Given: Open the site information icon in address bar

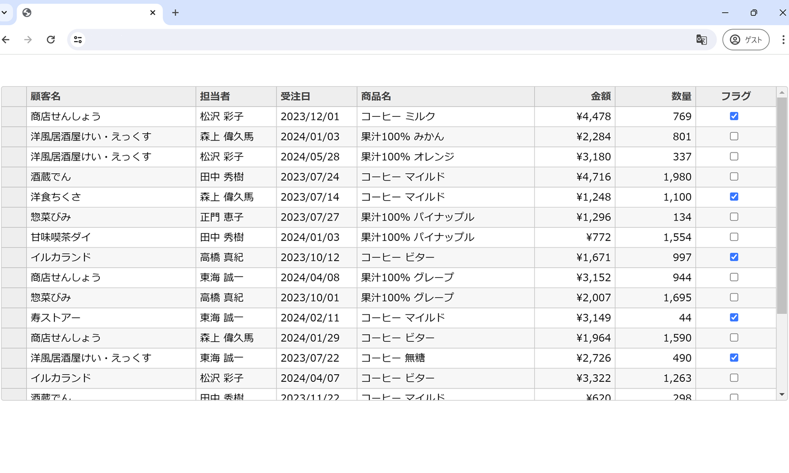Looking at the screenshot, I should click(x=78, y=40).
